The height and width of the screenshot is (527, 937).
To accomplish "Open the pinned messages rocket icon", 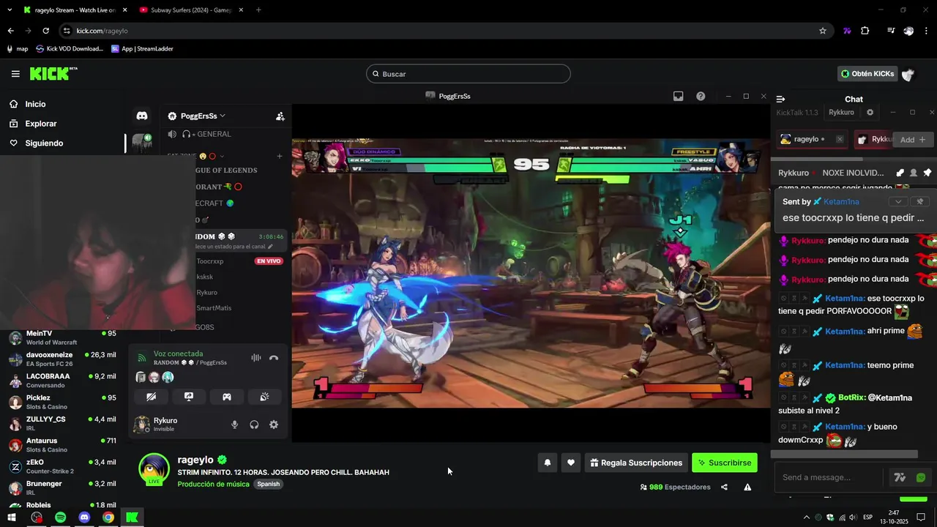I will [x=900, y=173].
